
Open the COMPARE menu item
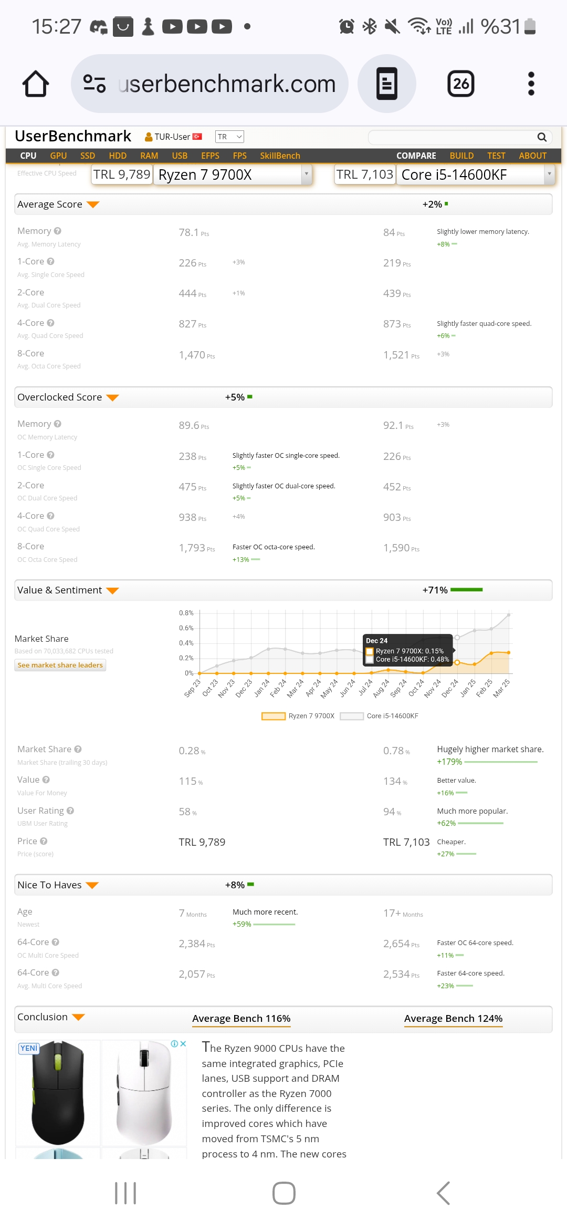coord(416,156)
